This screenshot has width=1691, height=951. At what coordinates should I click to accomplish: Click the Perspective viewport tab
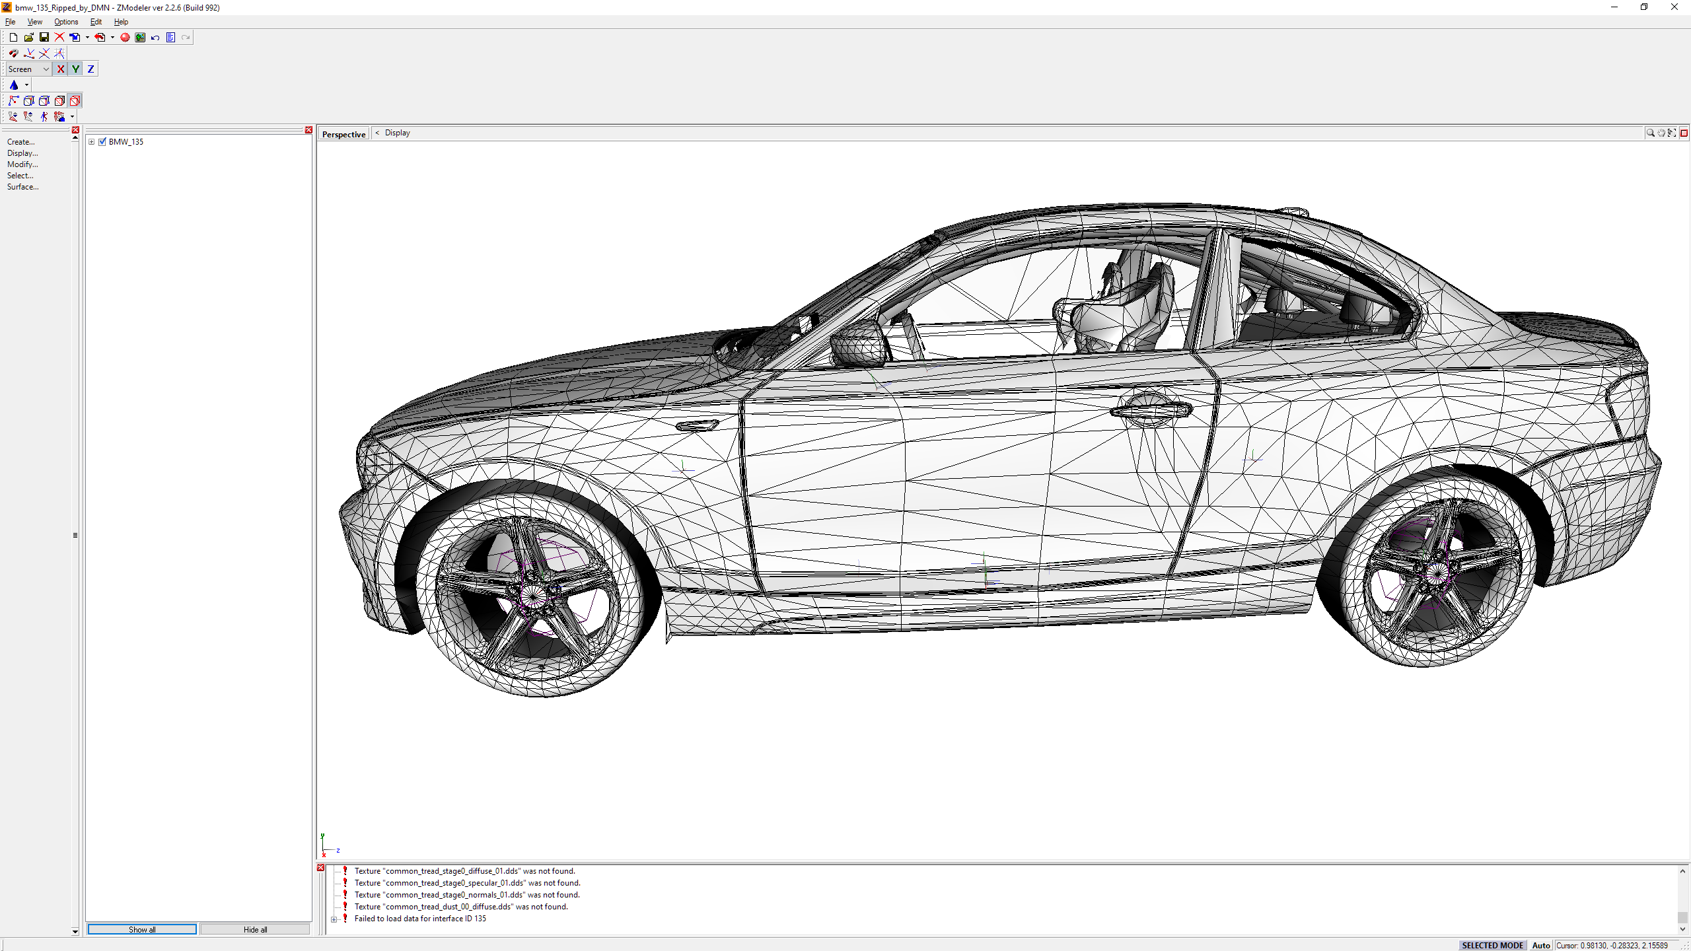343,134
